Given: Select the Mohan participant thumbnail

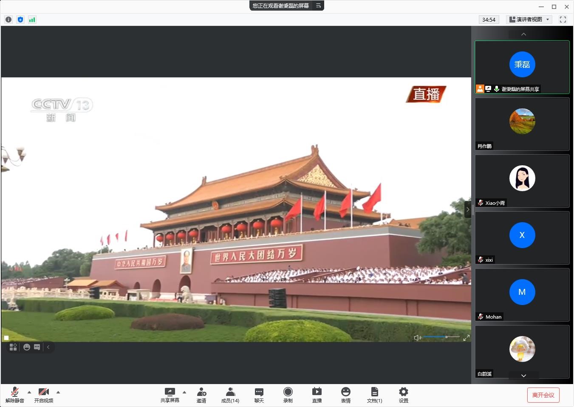Looking at the screenshot, I should pyautogui.click(x=522, y=294).
